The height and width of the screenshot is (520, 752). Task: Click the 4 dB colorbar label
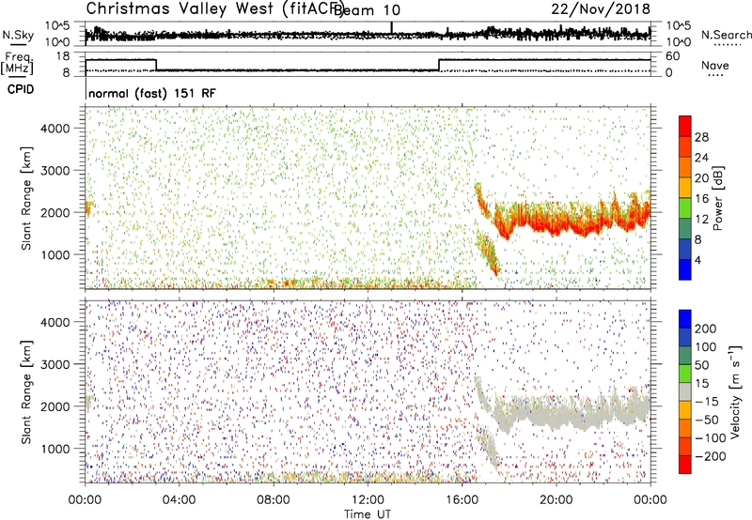click(697, 260)
